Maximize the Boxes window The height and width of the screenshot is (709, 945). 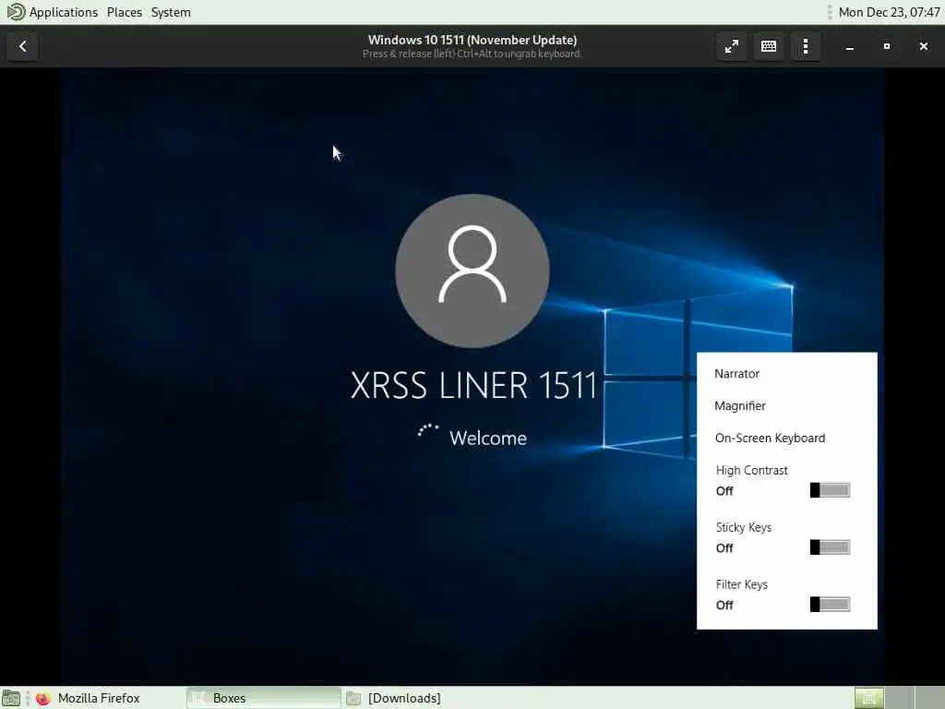click(887, 46)
